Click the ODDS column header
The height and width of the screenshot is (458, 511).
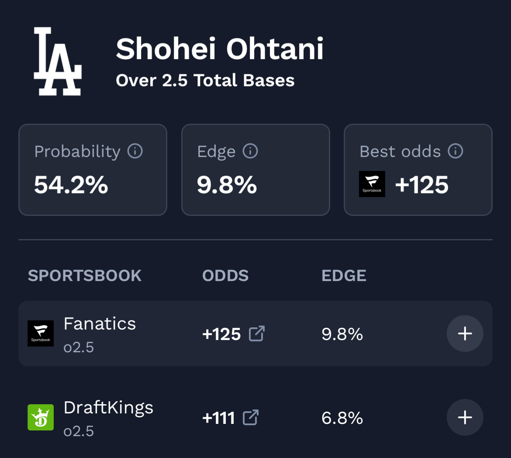(225, 275)
